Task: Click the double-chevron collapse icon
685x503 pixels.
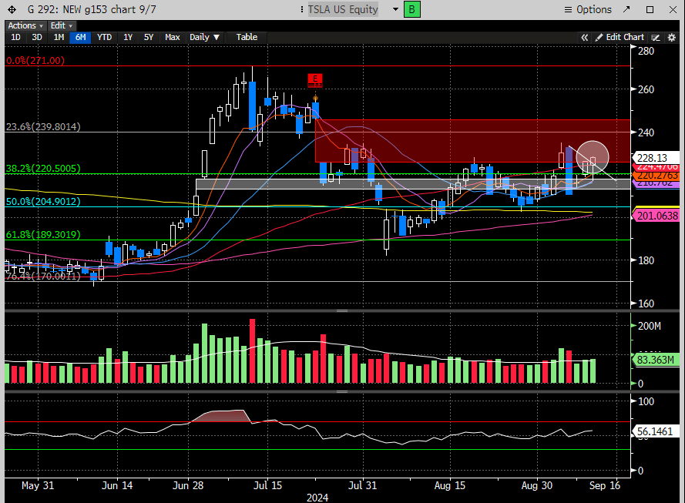Action: (584, 38)
